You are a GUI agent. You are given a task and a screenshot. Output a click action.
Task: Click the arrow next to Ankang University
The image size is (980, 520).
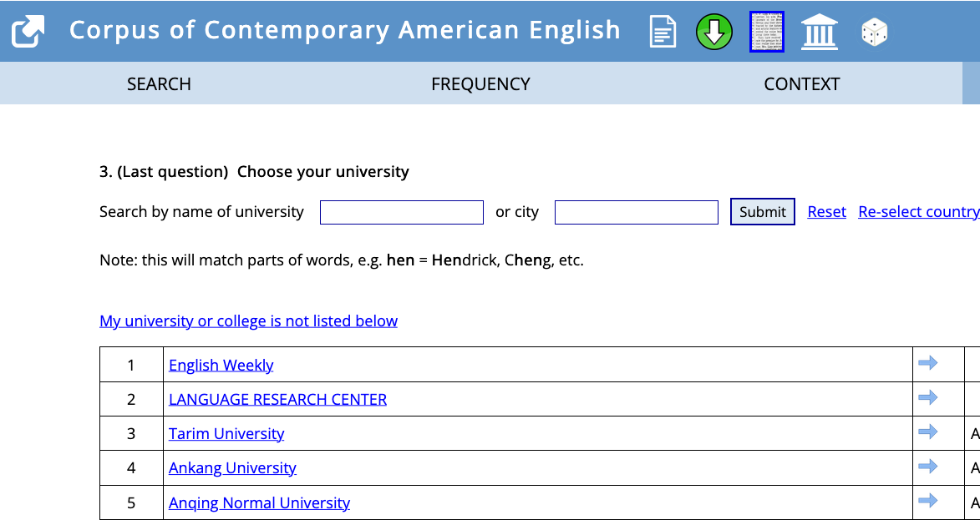(x=927, y=466)
